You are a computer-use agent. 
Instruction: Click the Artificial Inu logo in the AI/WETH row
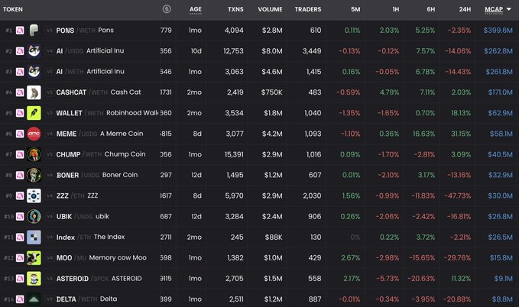pos(34,72)
